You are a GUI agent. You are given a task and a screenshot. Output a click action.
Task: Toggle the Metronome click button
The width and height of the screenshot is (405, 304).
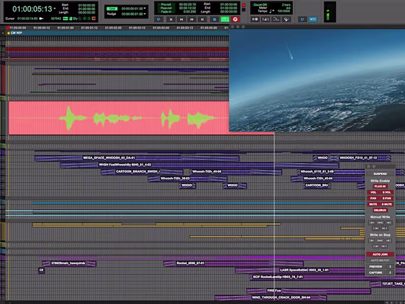tap(265, 19)
